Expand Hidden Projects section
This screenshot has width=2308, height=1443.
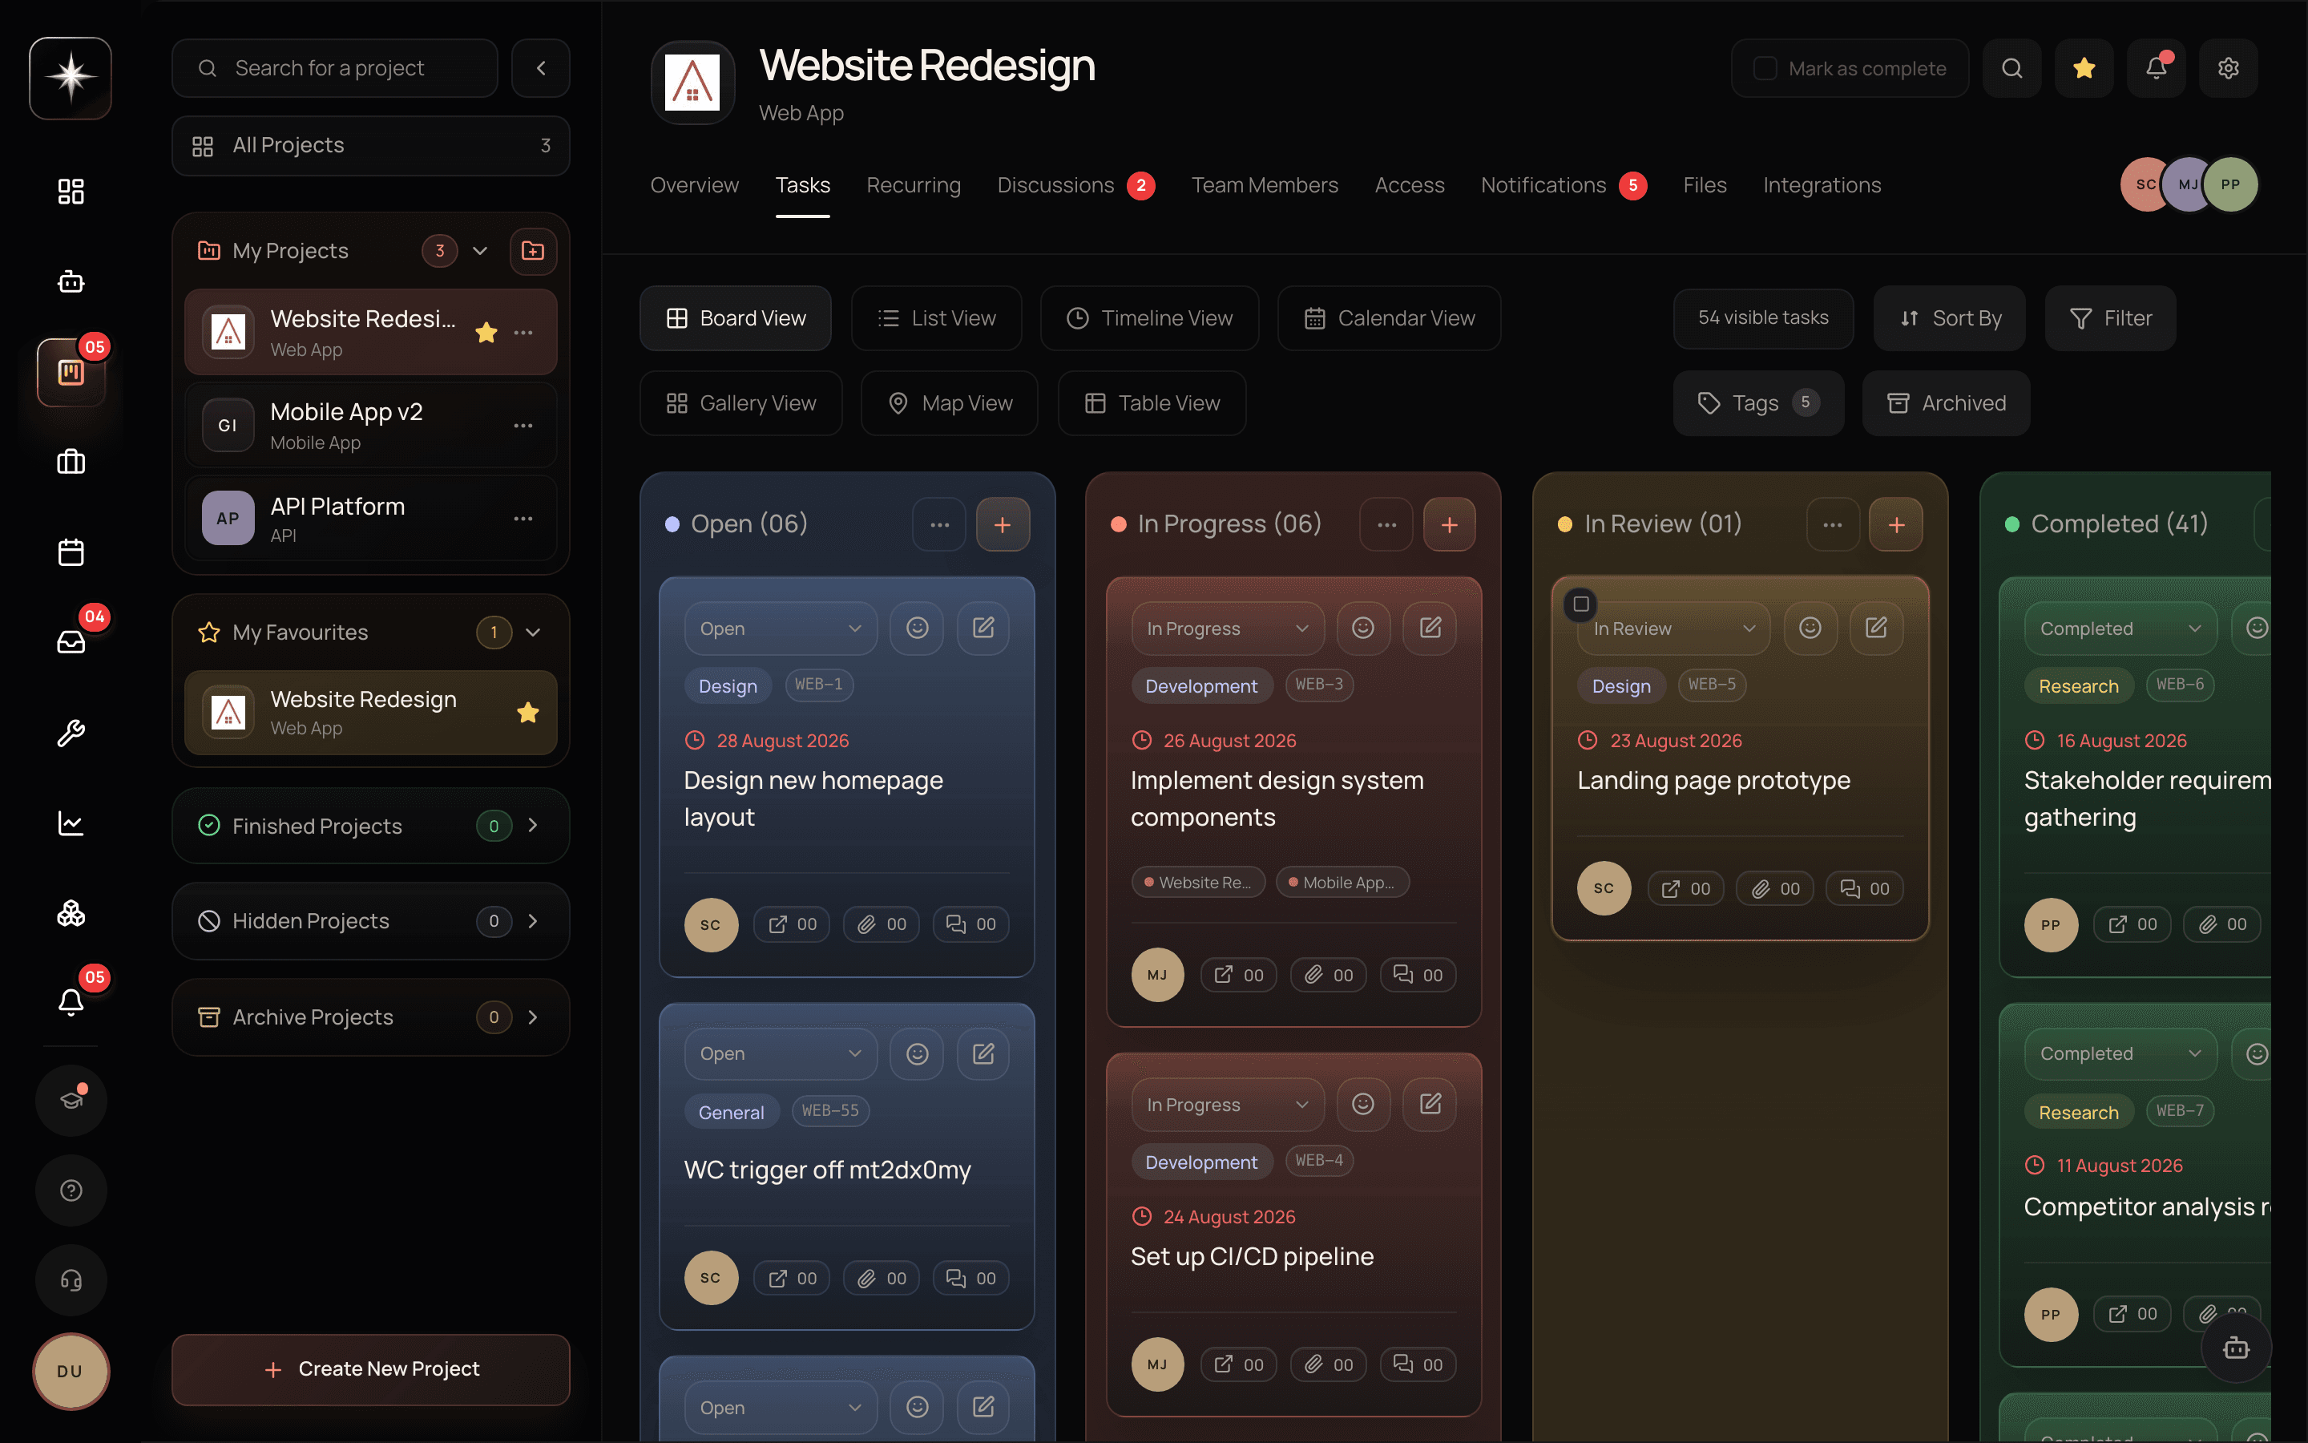(x=533, y=921)
